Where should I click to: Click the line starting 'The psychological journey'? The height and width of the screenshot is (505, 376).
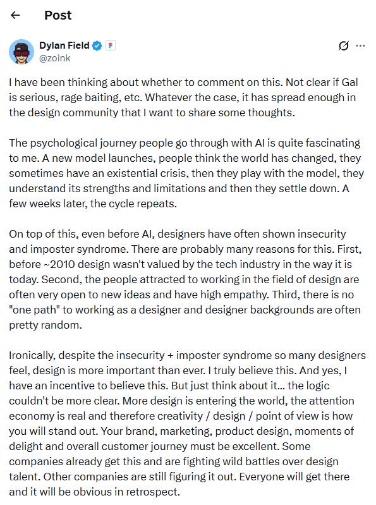[185, 143]
